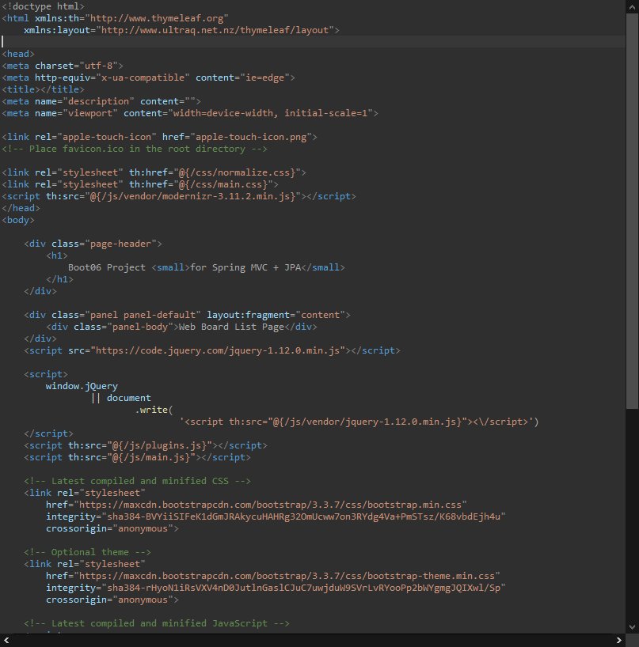
Task: Click the horizontal scrollbar track
Action: click(x=313, y=641)
